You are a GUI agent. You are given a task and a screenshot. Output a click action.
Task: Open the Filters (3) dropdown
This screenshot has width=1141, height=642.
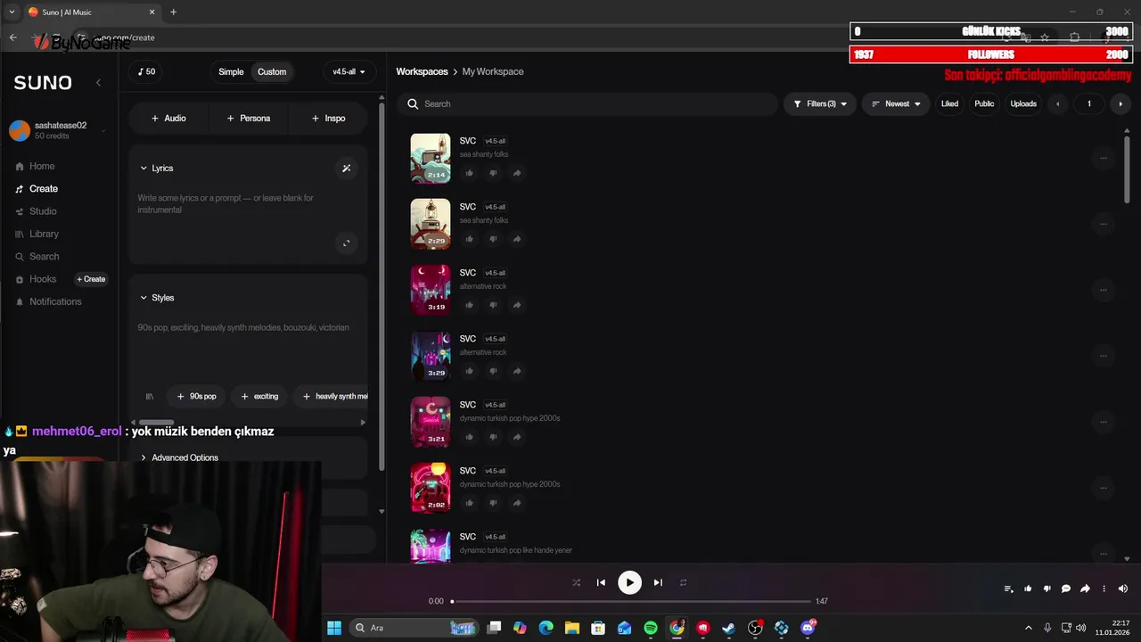click(820, 104)
